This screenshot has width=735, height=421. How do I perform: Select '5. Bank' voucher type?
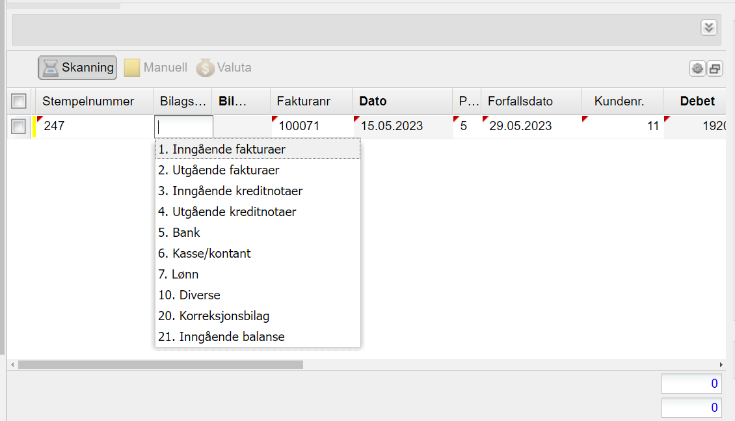tap(179, 233)
